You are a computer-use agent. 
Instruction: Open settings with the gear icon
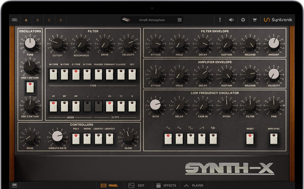point(243,20)
